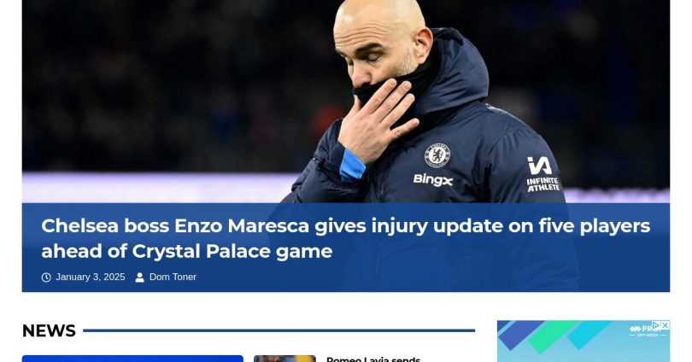Close the advertisement with the X icon

click(x=665, y=325)
